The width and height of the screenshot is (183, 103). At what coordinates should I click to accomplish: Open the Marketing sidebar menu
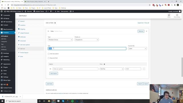point(6,60)
